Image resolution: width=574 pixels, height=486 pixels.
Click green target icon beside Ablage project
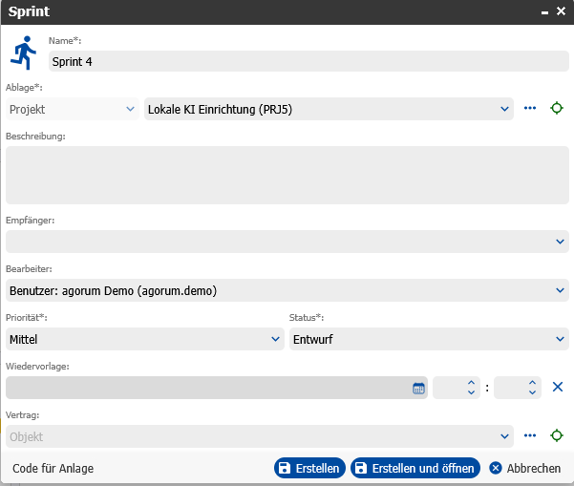point(557,108)
